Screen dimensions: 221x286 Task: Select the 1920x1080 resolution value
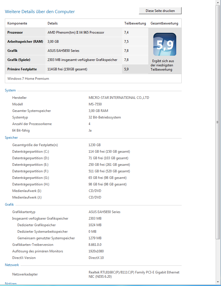coord(96,251)
